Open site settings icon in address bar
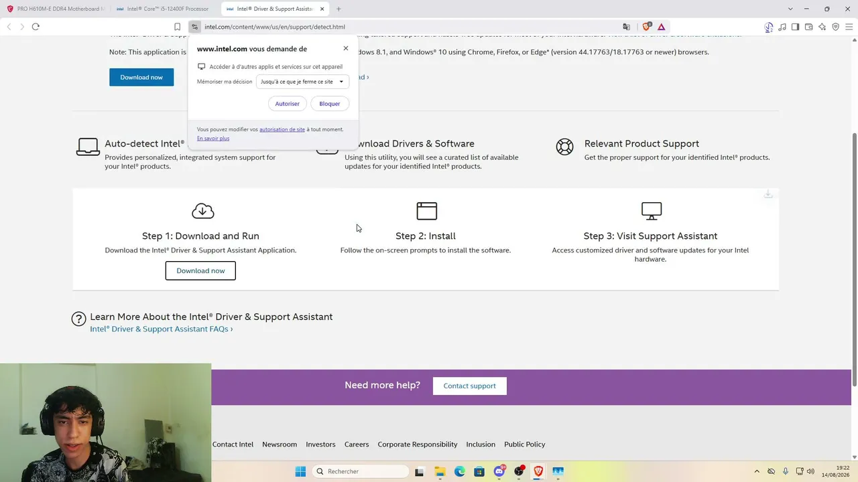Image resolution: width=858 pixels, height=482 pixels. pyautogui.click(x=195, y=27)
